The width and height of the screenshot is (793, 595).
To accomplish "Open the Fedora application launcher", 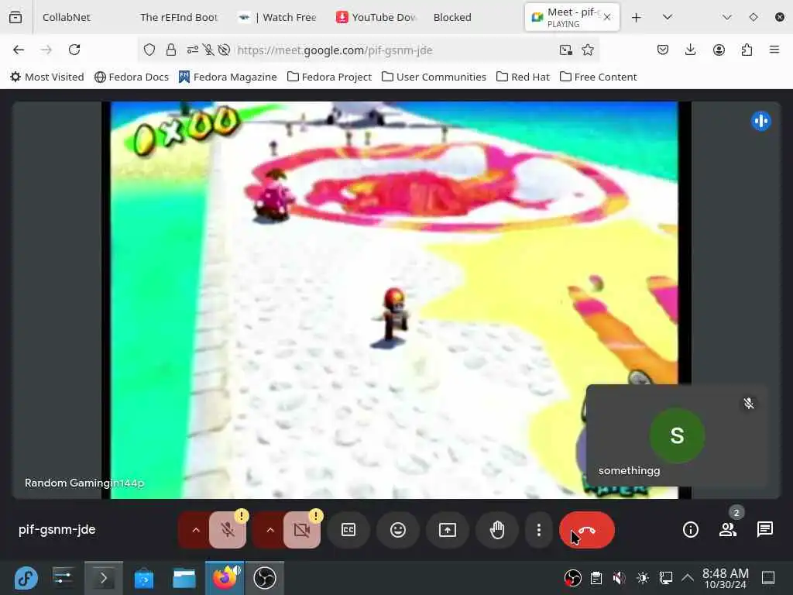I will pyautogui.click(x=26, y=578).
